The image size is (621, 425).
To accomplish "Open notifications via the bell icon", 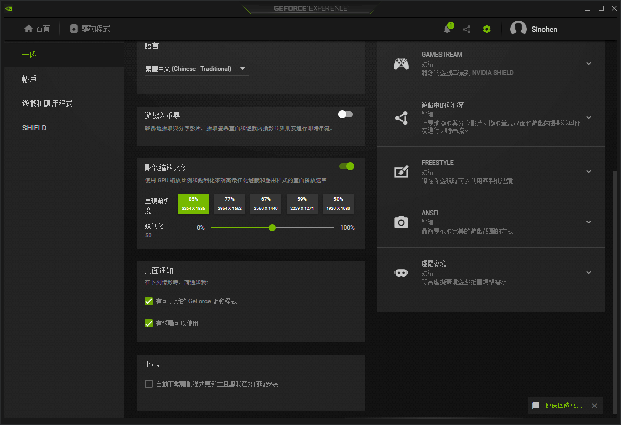I will click(x=446, y=29).
